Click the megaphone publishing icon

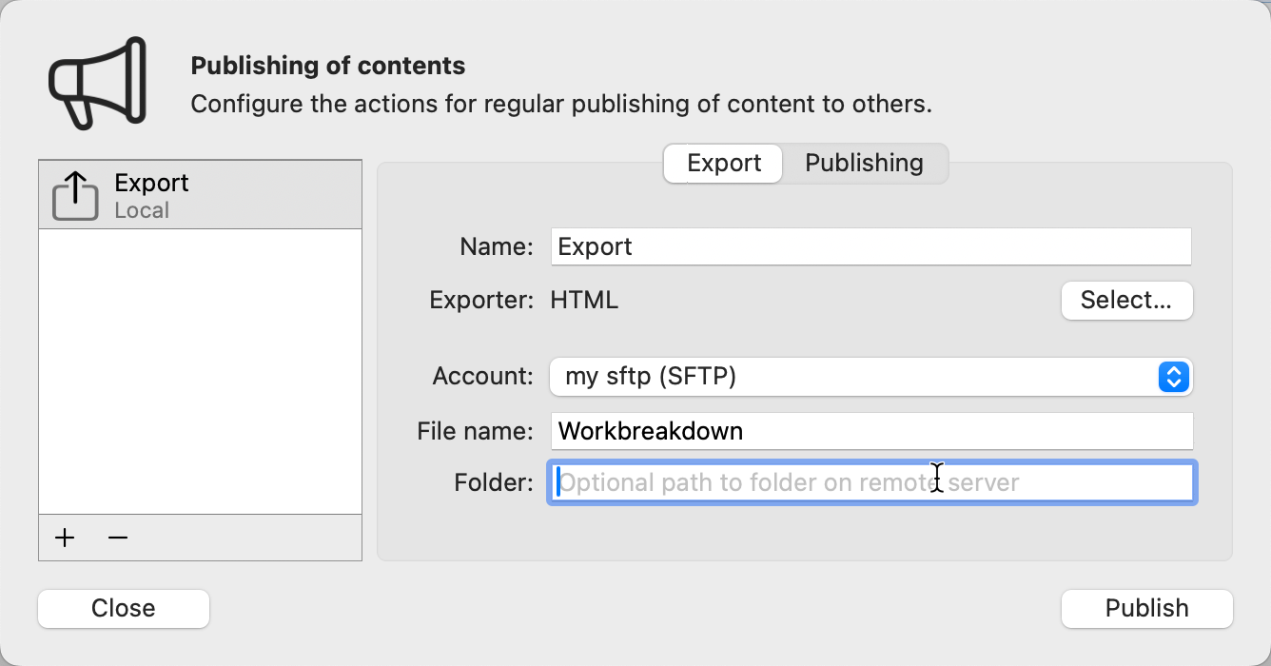pos(93,83)
